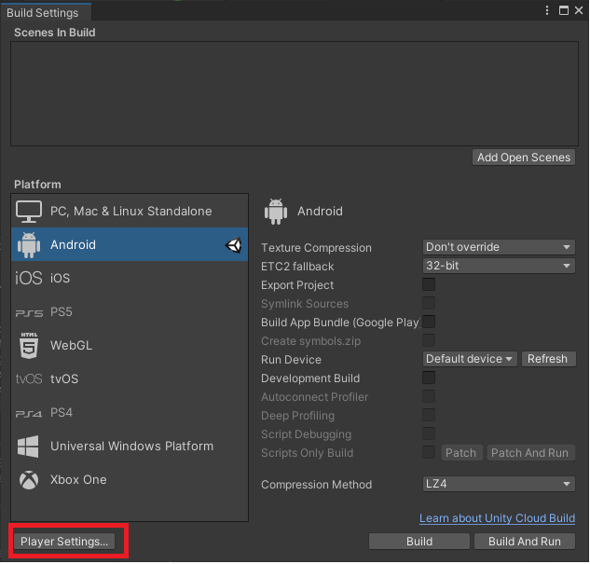Select Universal Windows Platform row
The width and height of the screenshot is (590, 564).
click(130, 447)
